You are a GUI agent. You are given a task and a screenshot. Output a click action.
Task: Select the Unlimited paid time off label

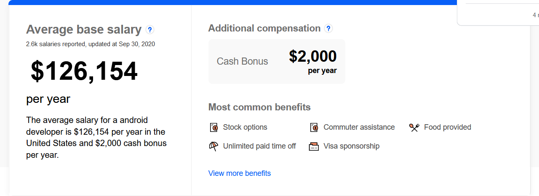259,146
